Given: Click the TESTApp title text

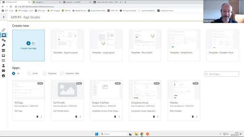Looking at the screenshot, I should click(19, 103).
